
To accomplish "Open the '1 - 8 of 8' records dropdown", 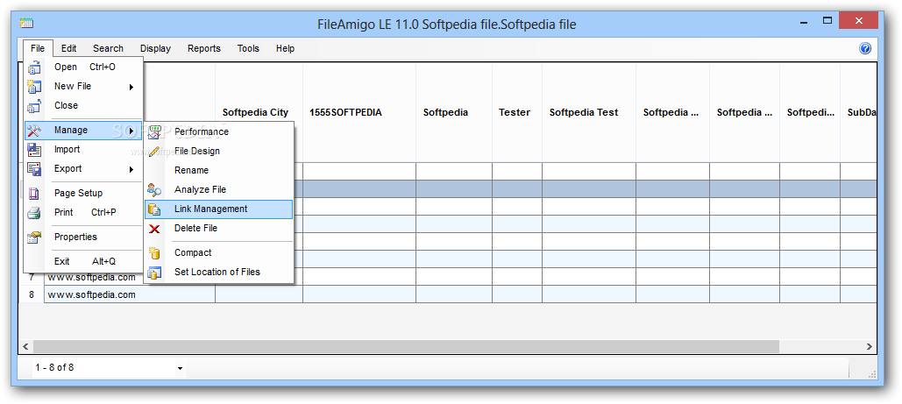I will (180, 368).
